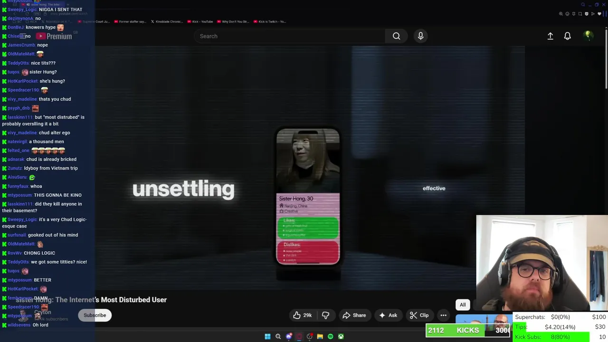Click chat message 'thats you chud'
The height and width of the screenshot is (342, 608).
click(55, 99)
